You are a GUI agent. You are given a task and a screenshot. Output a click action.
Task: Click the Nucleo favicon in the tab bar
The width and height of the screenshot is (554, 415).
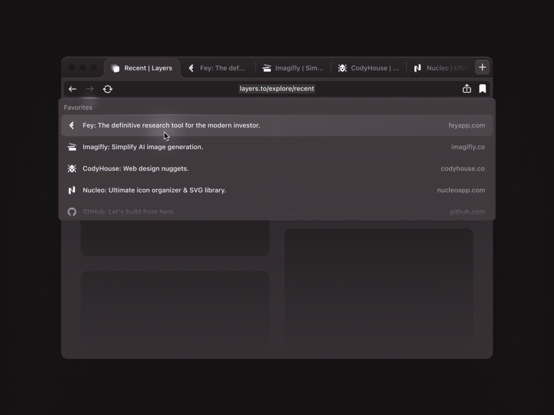pos(418,68)
